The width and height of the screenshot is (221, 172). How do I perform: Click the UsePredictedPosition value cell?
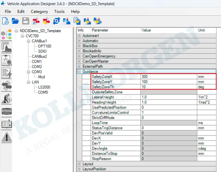click(x=168, y=107)
